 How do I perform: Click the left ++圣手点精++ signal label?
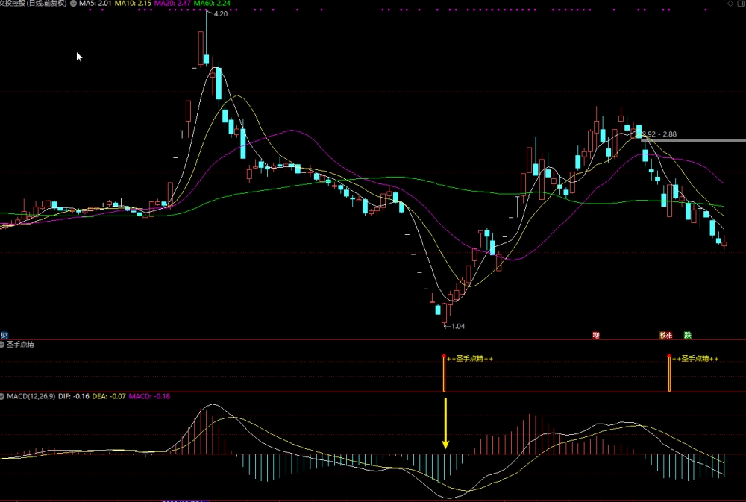click(470, 359)
